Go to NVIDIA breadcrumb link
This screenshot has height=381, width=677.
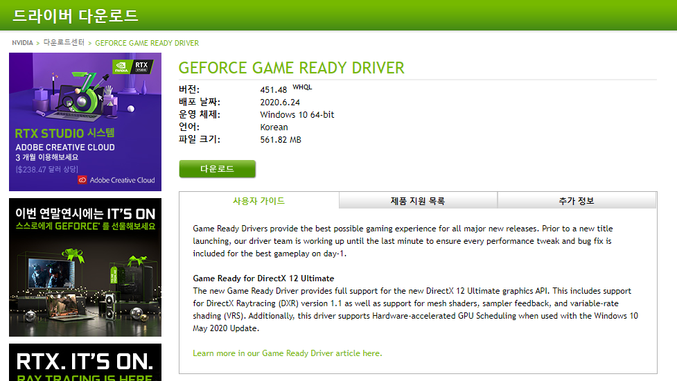tap(22, 43)
